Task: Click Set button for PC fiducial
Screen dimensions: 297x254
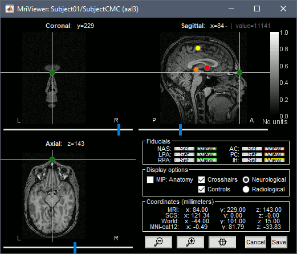Action: click(x=252, y=154)
